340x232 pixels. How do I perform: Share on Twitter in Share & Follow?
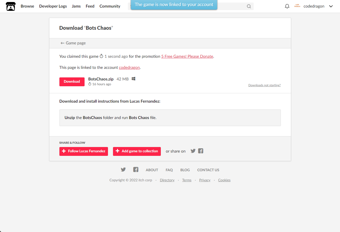click(193, 151)
